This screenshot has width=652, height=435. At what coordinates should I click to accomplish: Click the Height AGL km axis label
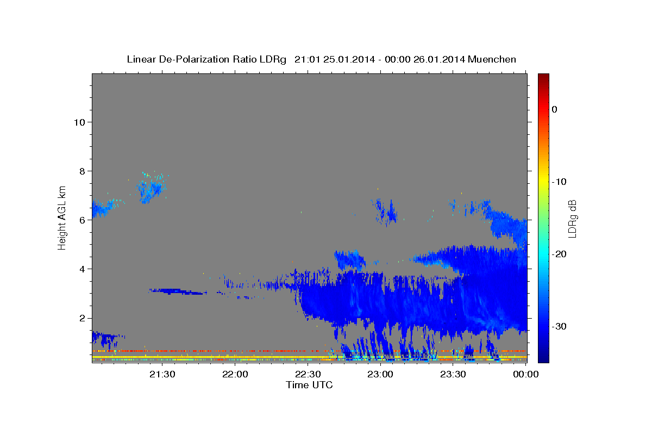click(62, 217)
